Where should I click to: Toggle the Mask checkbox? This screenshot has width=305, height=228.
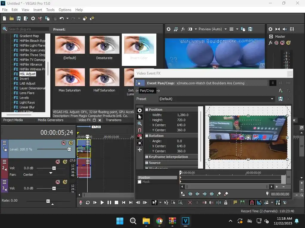pos(139,182)
